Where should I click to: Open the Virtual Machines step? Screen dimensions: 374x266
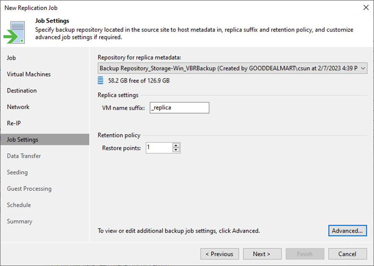(29, 74)
